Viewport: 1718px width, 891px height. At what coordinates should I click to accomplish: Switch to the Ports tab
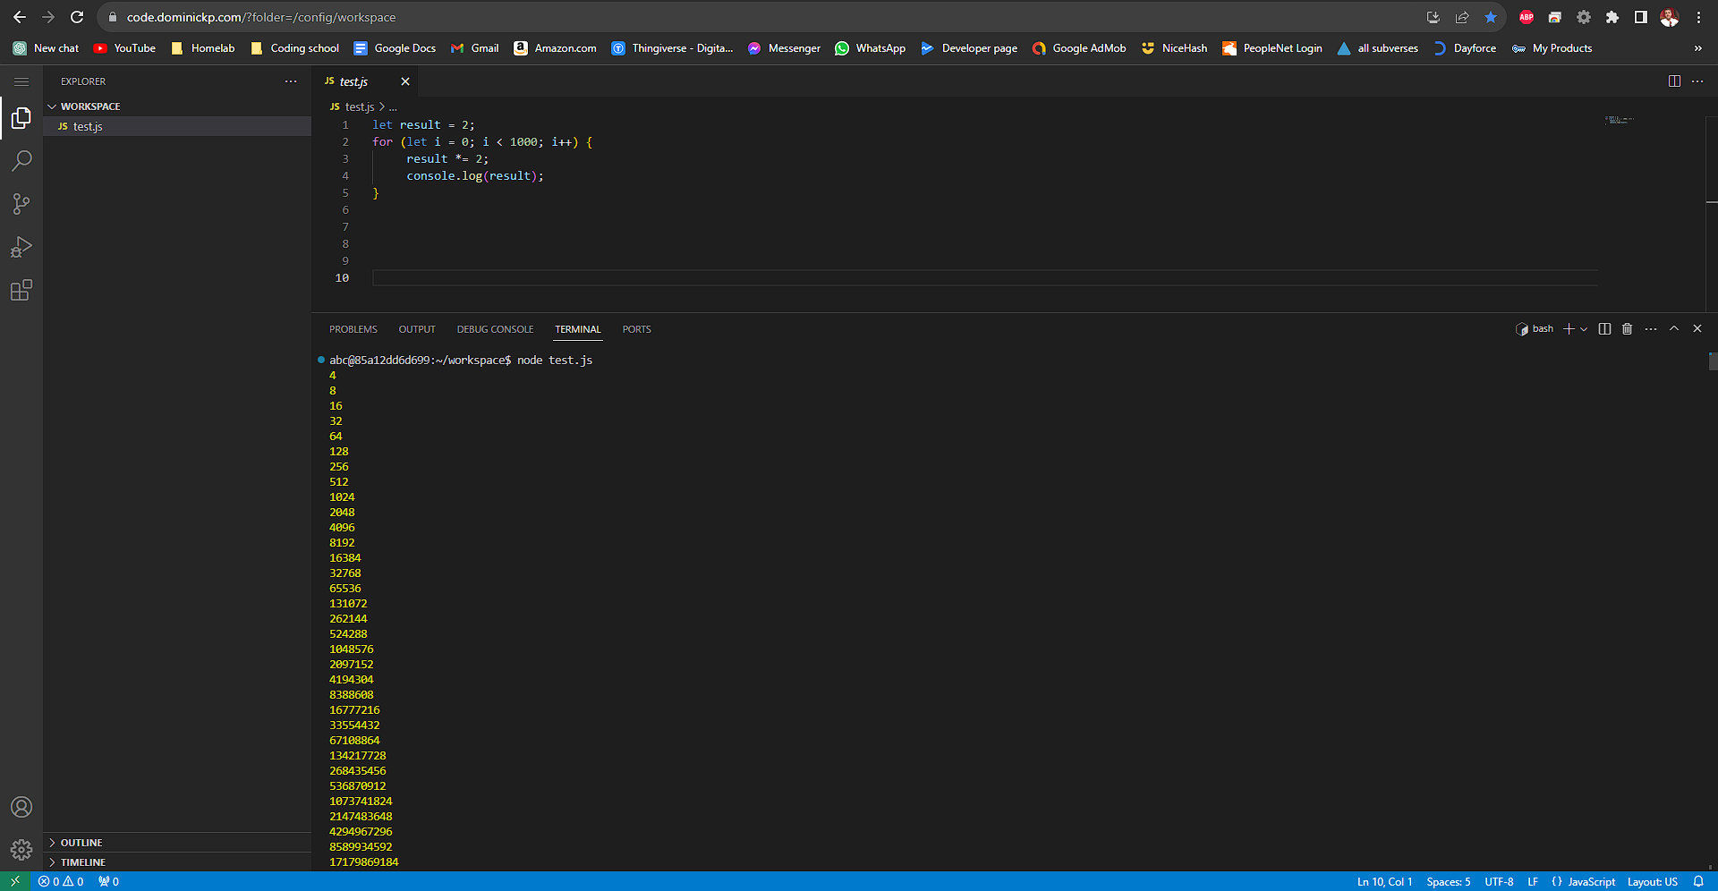pos(637,329)
